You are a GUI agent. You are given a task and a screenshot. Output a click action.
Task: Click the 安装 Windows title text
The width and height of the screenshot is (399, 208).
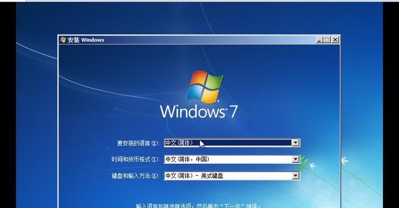86,40
